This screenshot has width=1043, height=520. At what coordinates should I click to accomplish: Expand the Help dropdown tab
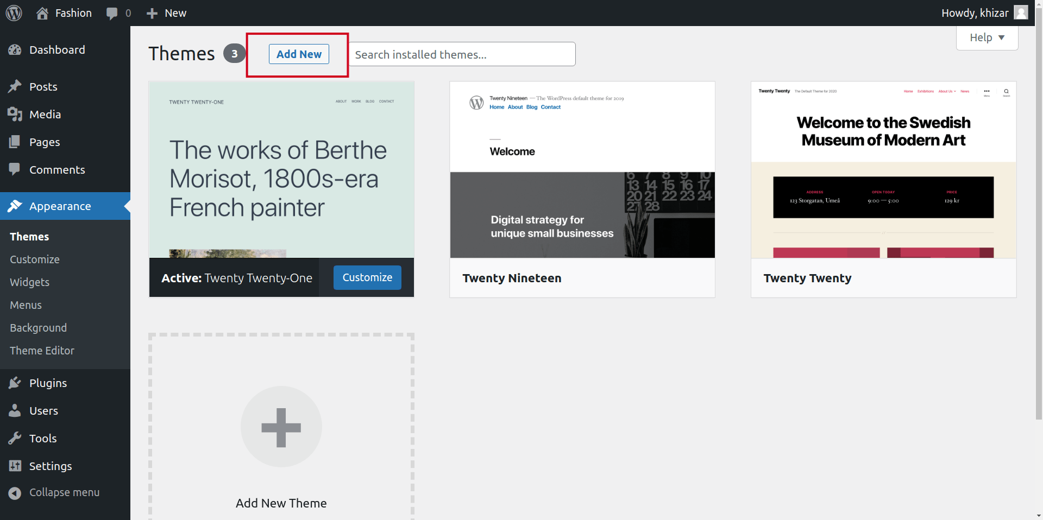point(987,37)
